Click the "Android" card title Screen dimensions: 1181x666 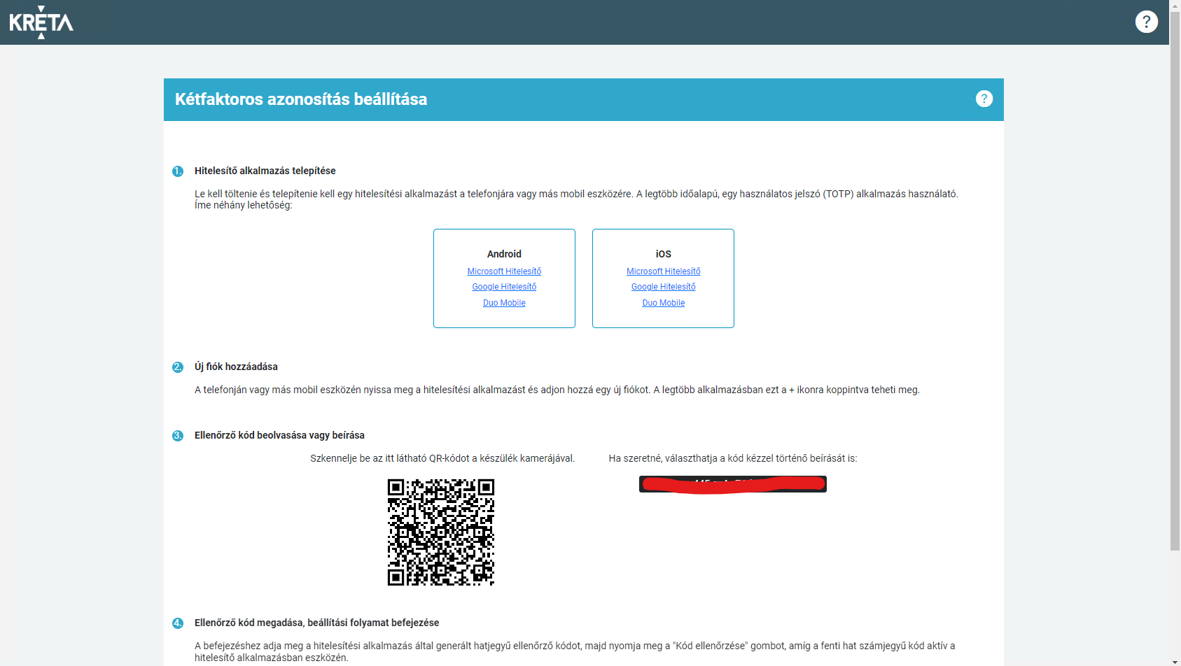point(504,254)
